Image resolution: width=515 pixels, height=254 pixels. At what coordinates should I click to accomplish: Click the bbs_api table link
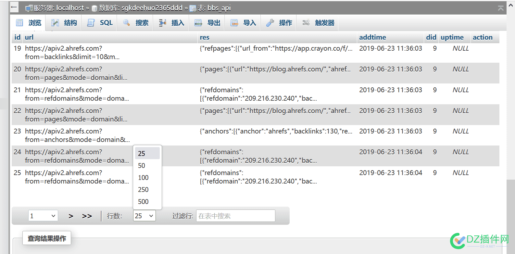coord(219,8)
